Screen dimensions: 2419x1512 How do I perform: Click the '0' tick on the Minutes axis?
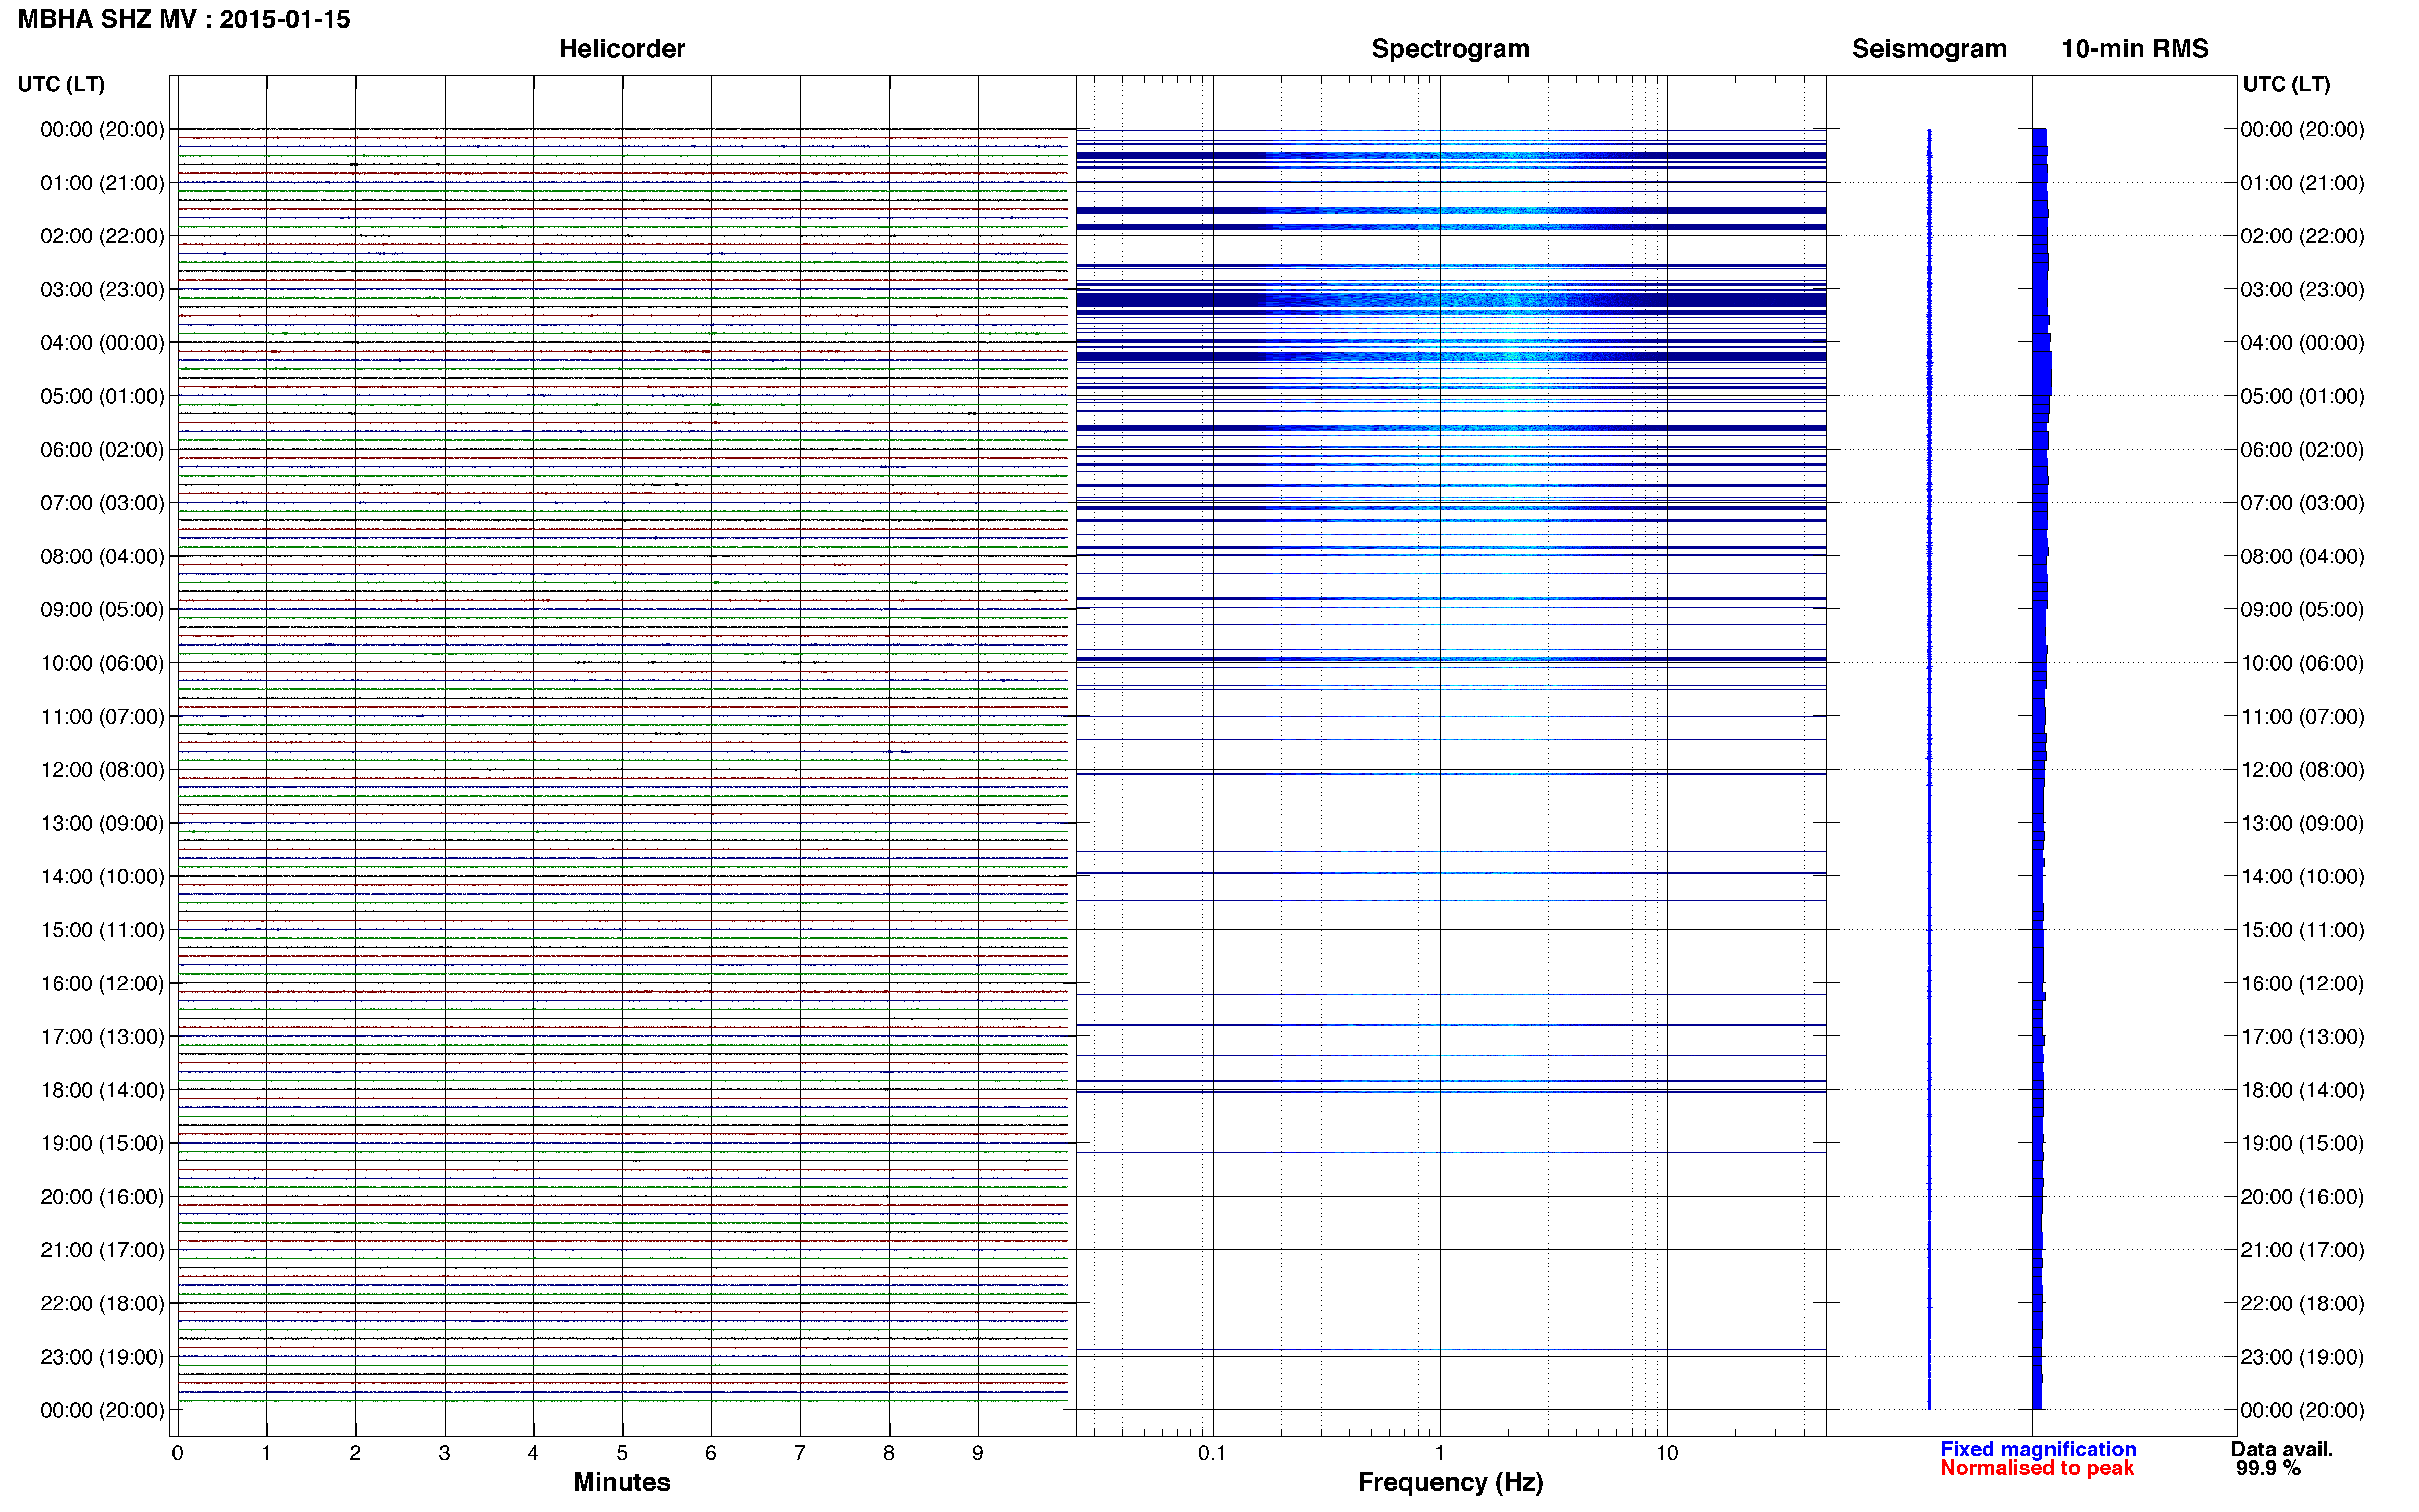pyautogui.click(x=177, y=1454)
